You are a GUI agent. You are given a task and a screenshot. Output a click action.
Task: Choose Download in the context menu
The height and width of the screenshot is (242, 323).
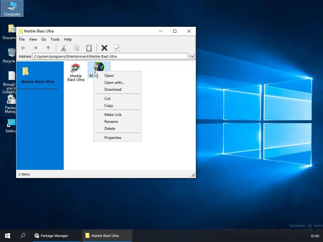pyautogui.click(x=117, y=89)
